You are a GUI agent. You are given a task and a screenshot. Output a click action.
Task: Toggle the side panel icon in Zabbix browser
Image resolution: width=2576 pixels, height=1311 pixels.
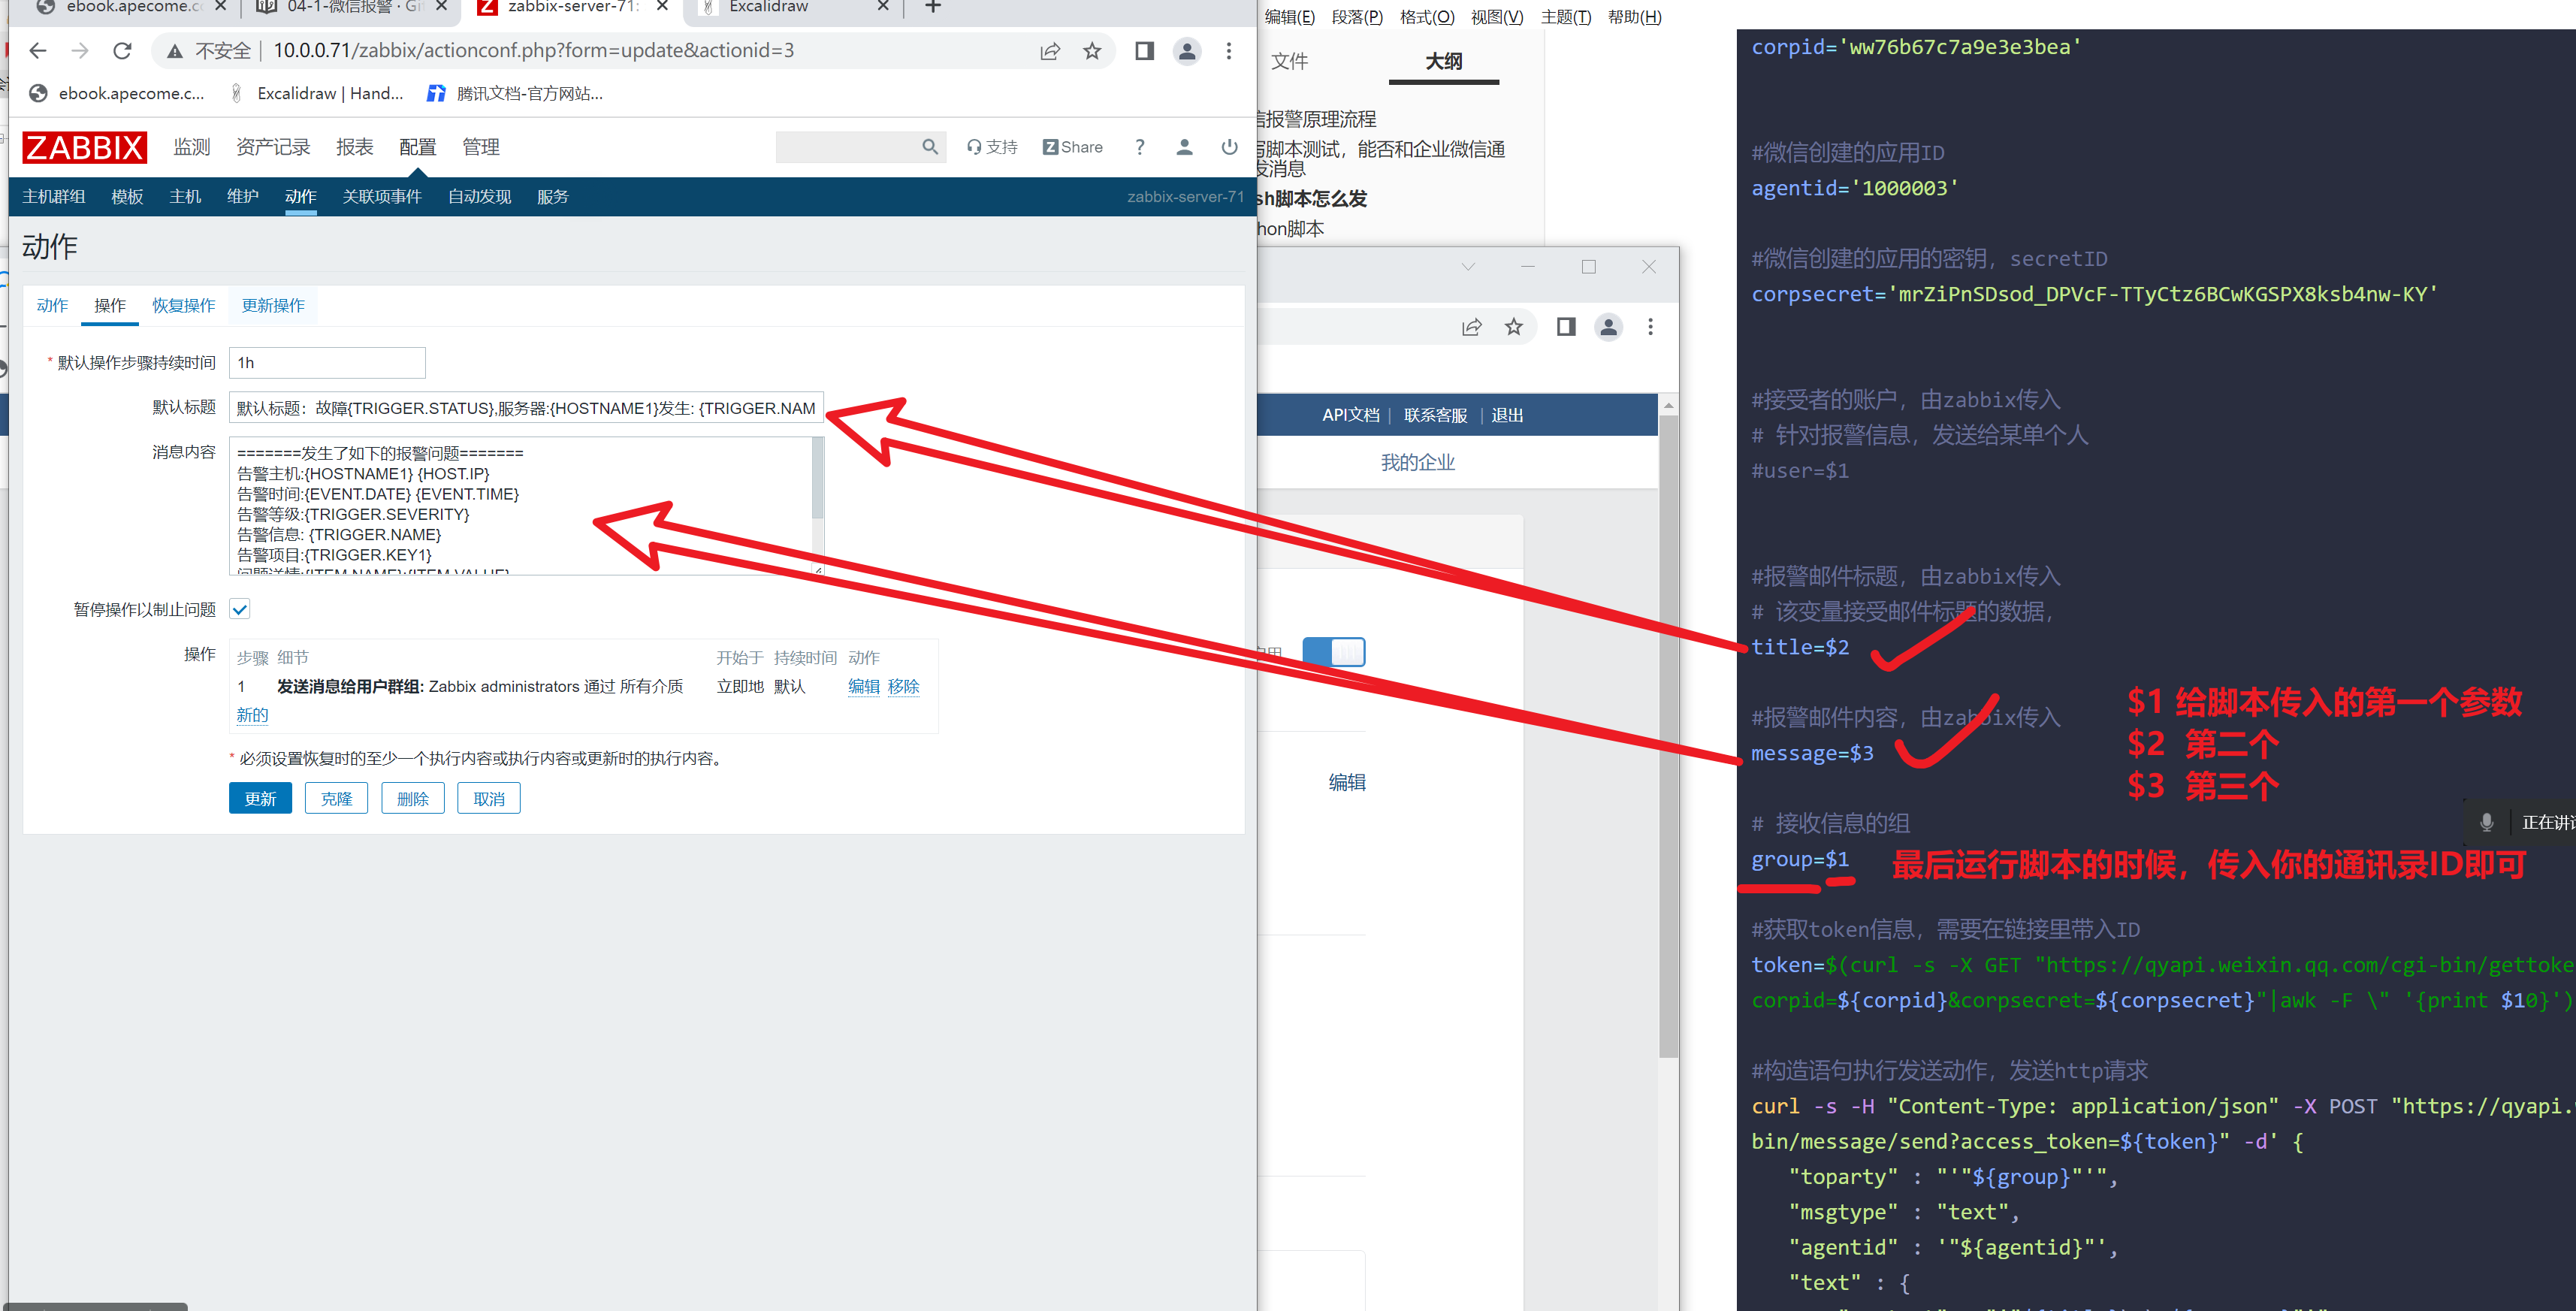click(1145, 51)
